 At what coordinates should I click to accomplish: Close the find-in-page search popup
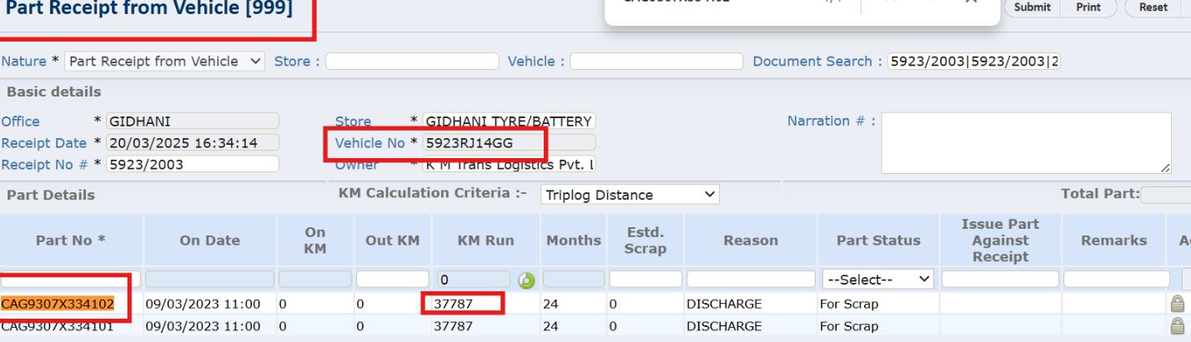(x=970, y=2)
